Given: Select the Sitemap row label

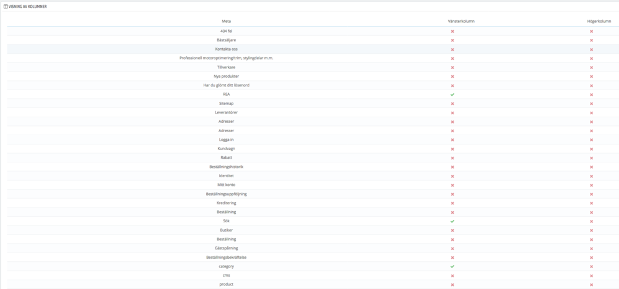Looking at the screenshot, I should (226, 104).
